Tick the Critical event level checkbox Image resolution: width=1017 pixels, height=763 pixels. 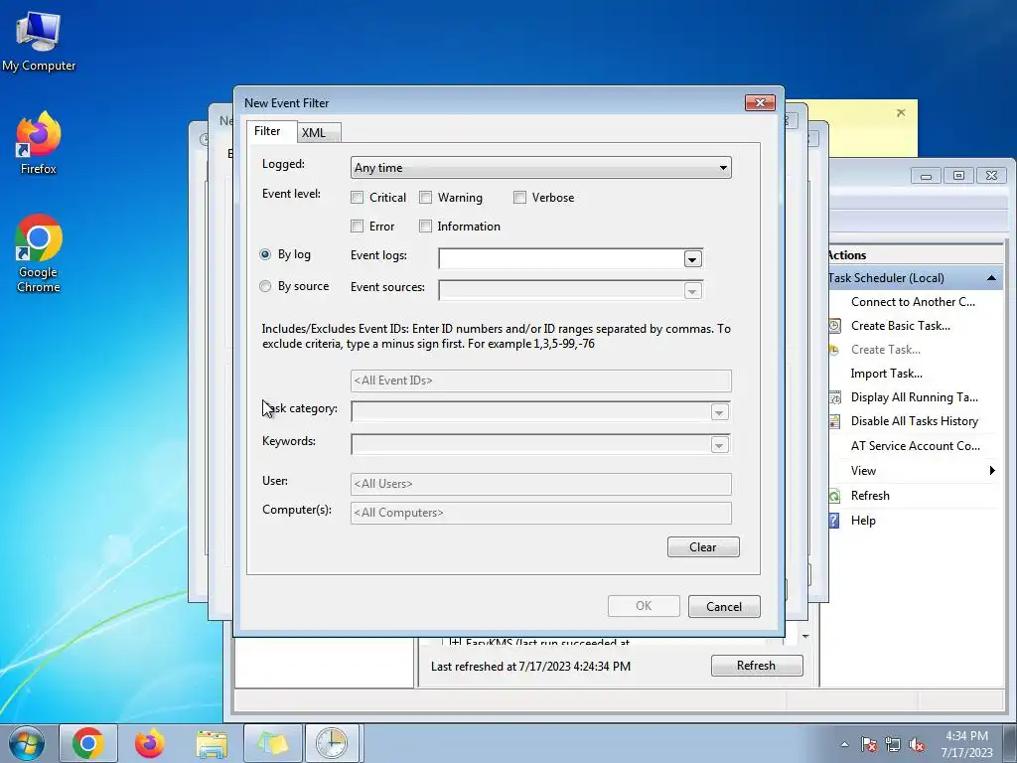click(357, 198)
